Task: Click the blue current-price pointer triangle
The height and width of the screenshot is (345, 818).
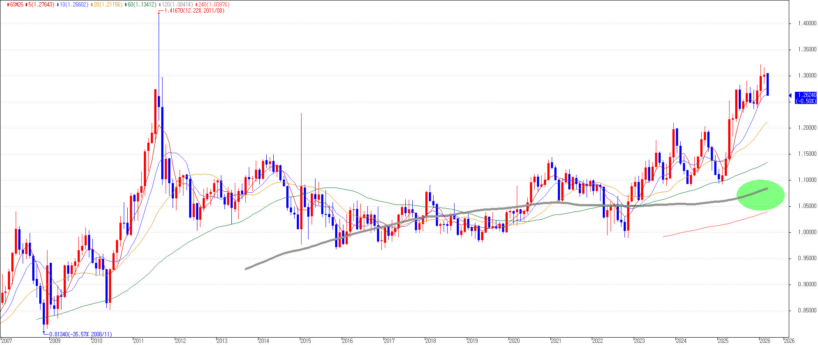Action: pyautogui.click(x=791, y=96)
